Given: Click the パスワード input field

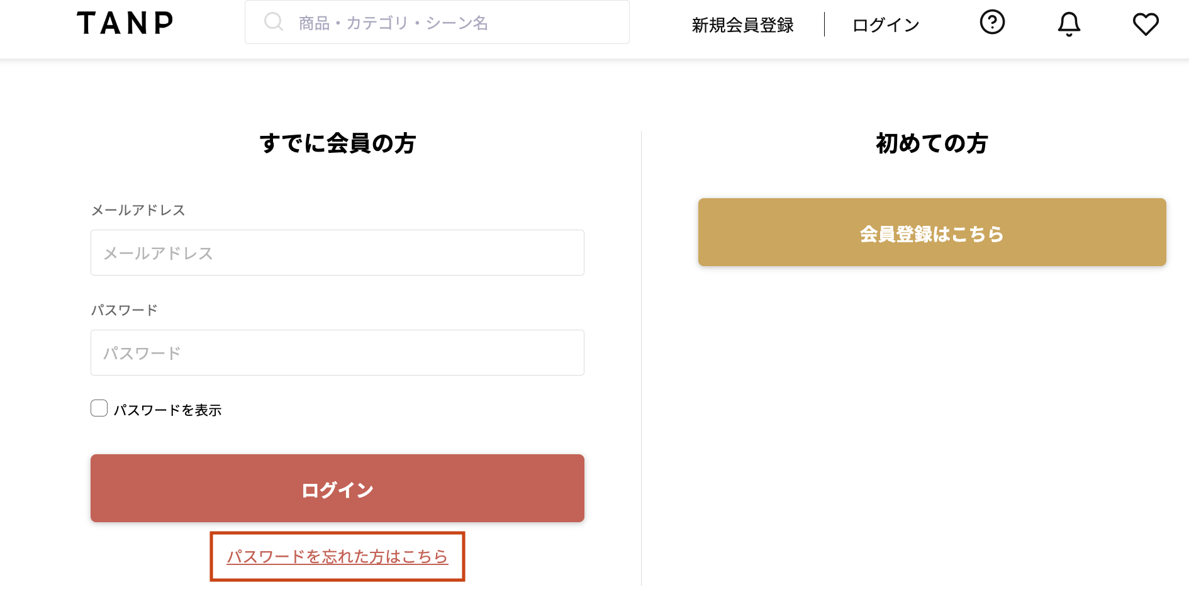Looking at the screenshot, I should click(337, 352).
